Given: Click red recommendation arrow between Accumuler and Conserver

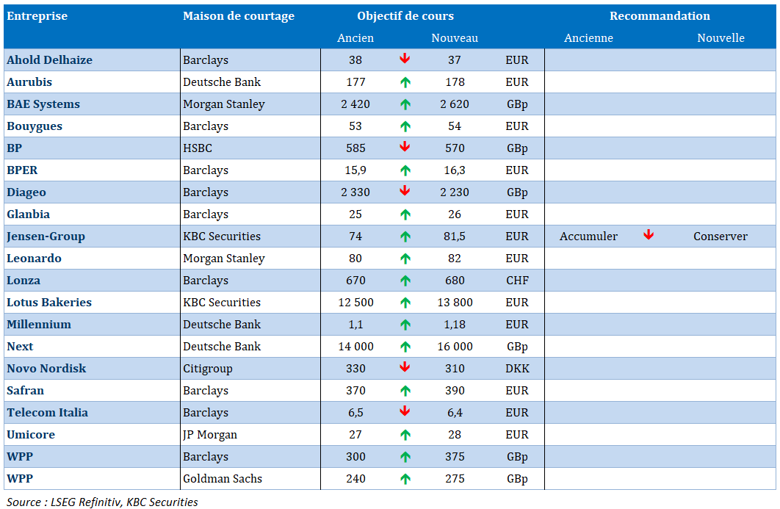Looking at the screenshot, I should [x=649, y=235].
